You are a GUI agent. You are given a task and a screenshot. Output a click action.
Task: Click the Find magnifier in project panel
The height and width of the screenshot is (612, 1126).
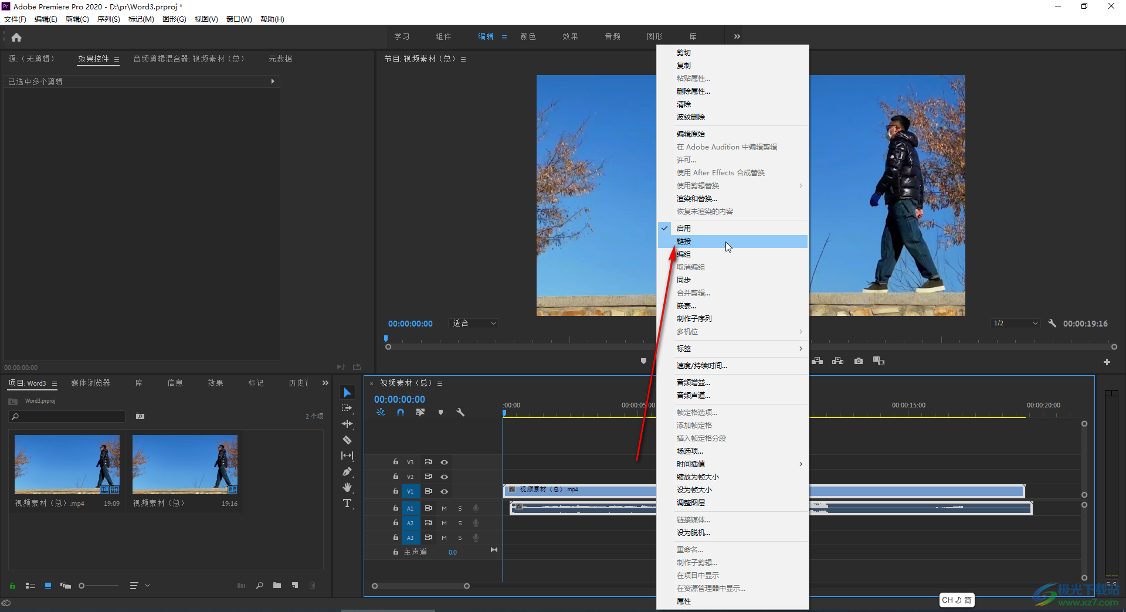[x=259, y=585]
